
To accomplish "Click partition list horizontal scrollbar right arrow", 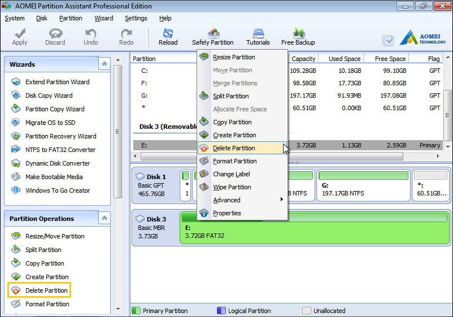I will pyautogui.click(x=438, y=156).
